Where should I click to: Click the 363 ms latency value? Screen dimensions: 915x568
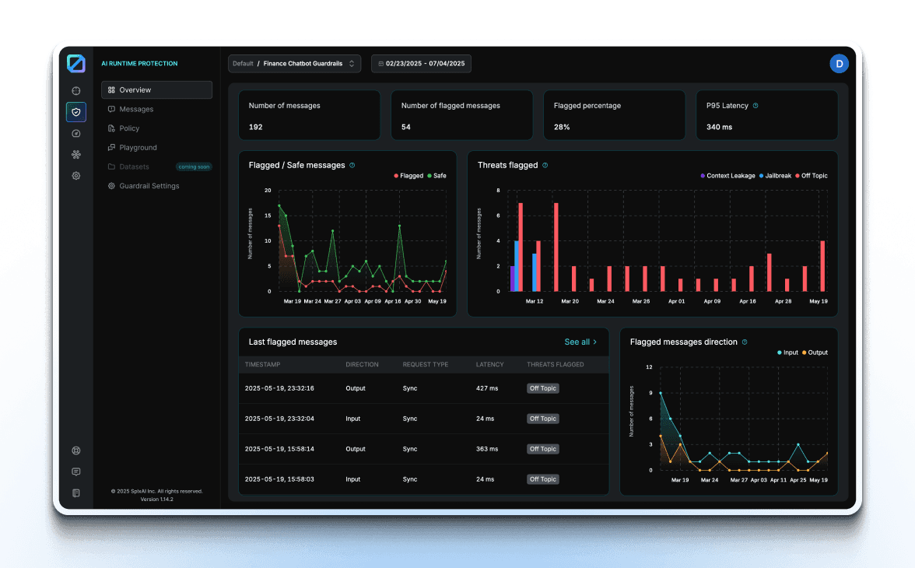pos(487,449)
